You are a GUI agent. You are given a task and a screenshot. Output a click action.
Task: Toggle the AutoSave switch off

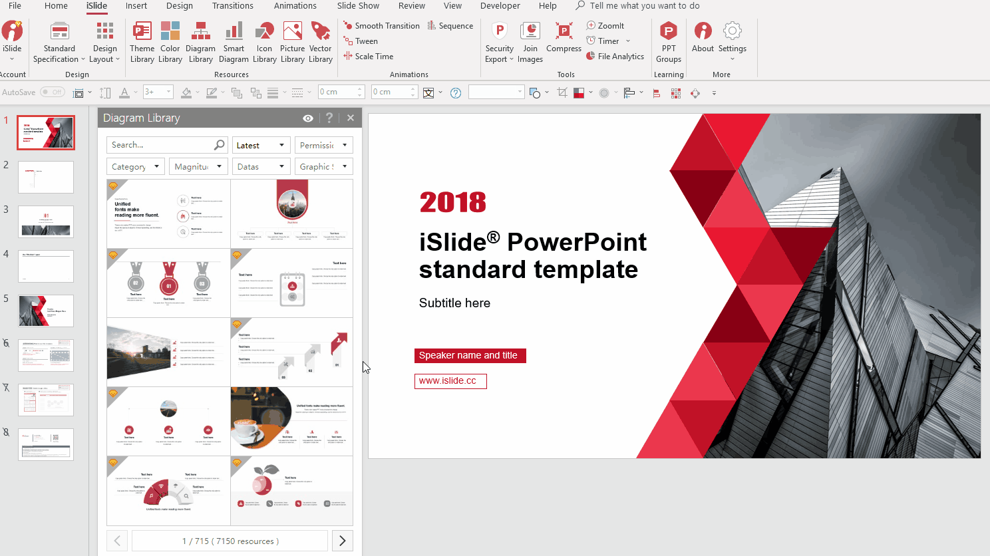(x=53, y=92)
